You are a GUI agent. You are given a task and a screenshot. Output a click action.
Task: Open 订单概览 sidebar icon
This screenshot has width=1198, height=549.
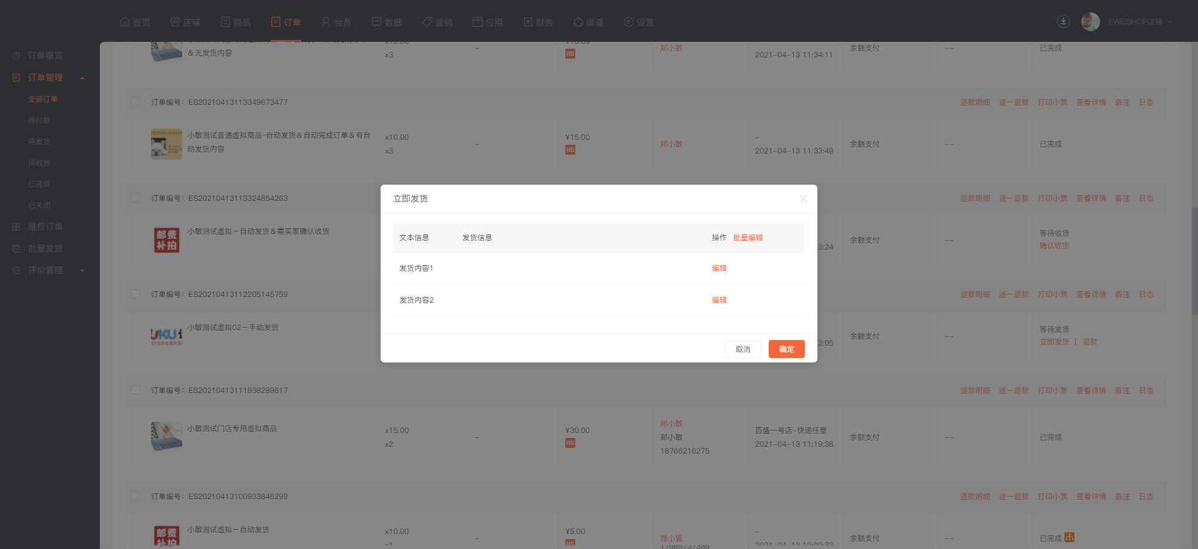click(16, 56)
